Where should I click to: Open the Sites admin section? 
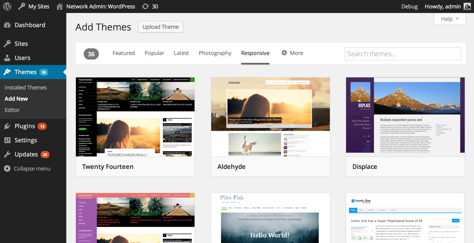click(21, 44)
